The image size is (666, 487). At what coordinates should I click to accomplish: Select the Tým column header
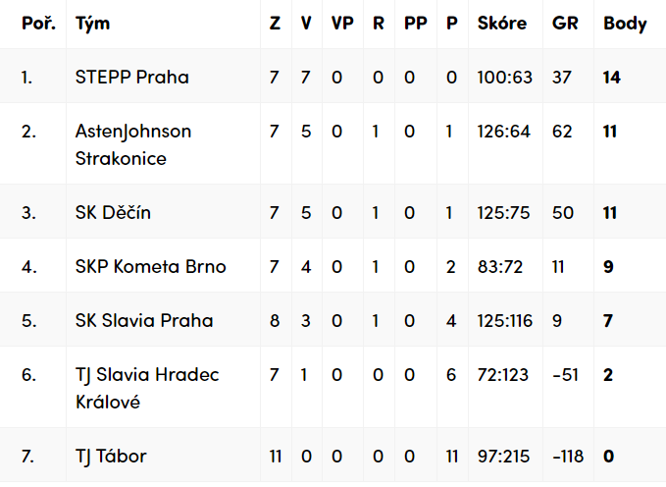click(92, 24)
